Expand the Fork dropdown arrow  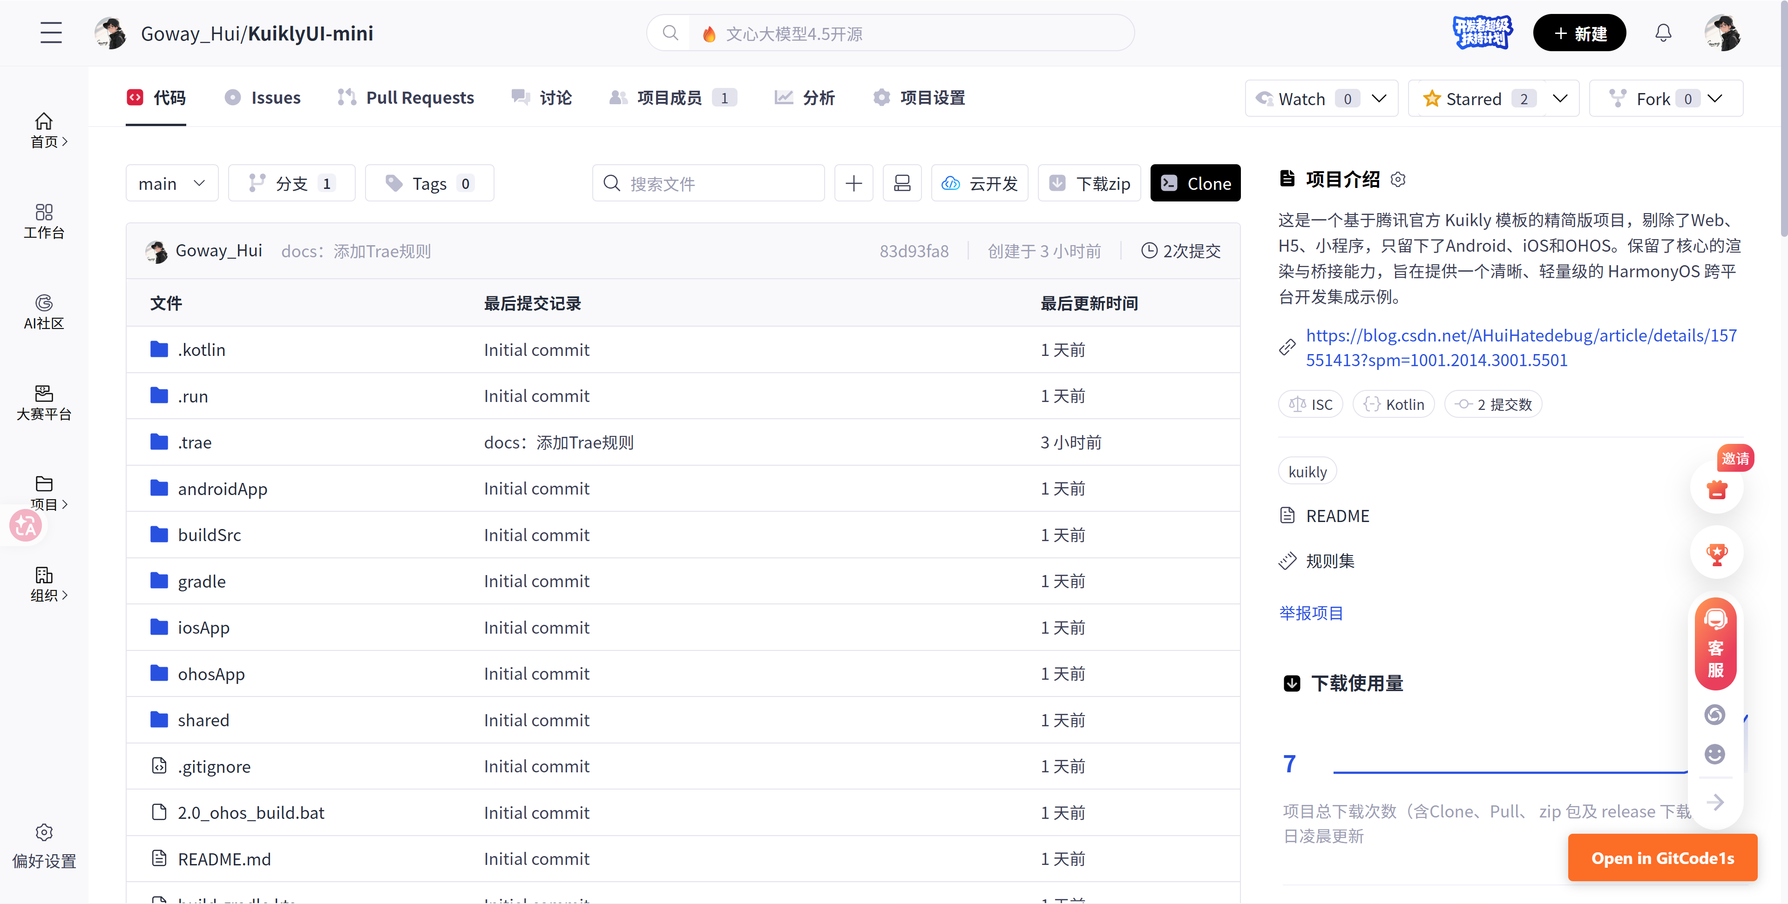point(1715,99)
